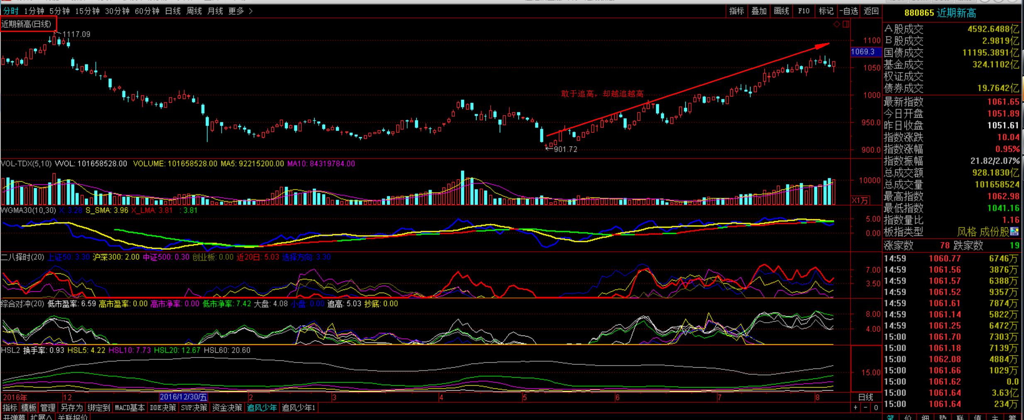Screen dimensions: 1024x420
Task: Click the 今日开盘 value 1051.89
Action: click(x=1003, y=113)
